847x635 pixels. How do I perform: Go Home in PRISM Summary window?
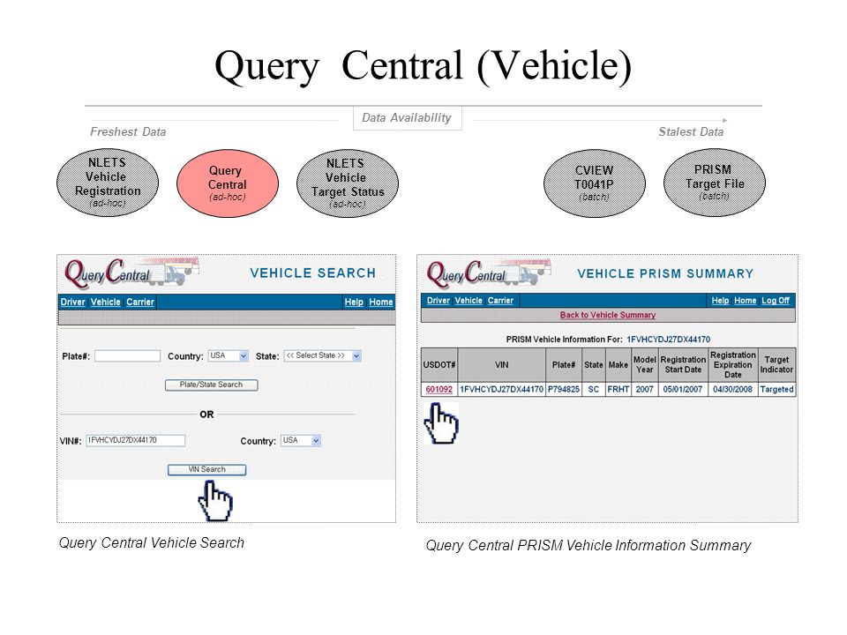coord(745,300)
